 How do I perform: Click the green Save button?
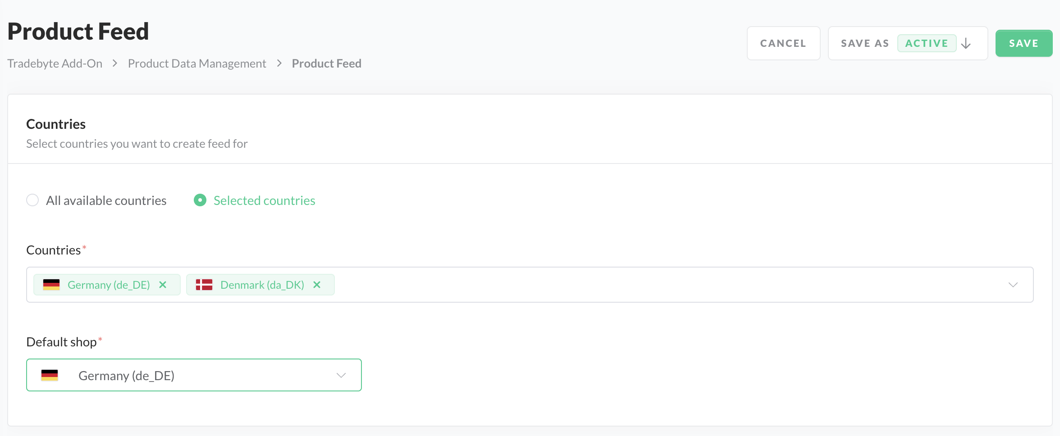click(x=1023, y=44)
